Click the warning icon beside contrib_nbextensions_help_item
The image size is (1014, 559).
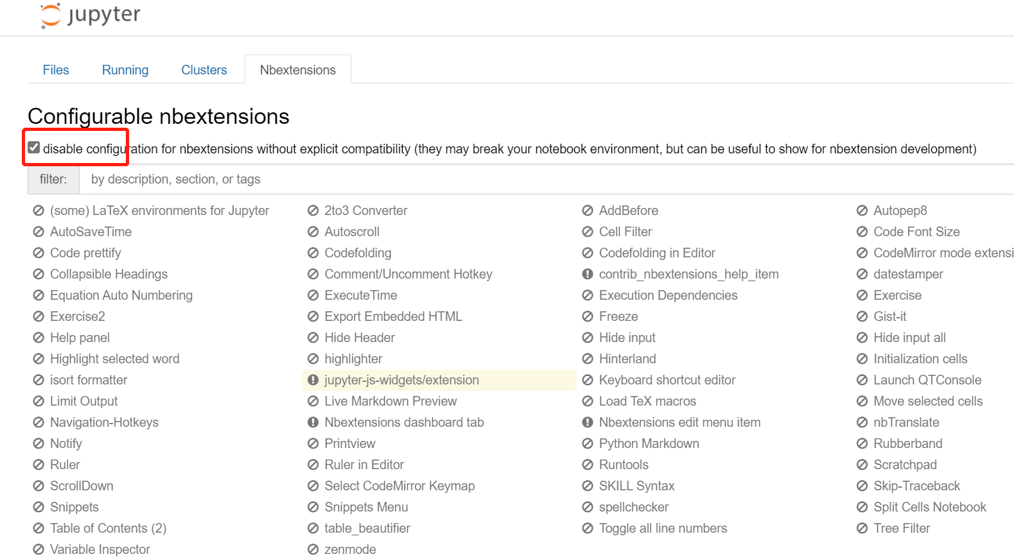click(588, 274)
